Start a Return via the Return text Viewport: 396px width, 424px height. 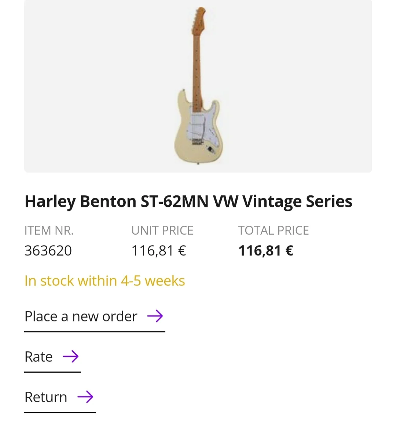[46, 397]
